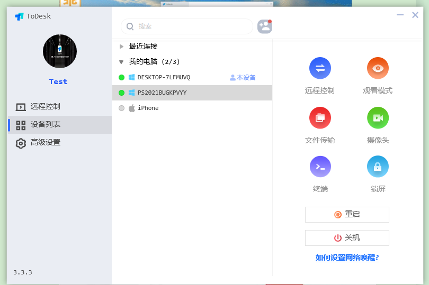Select device DESKTOP-7LFMUVQ
Viewport: 429px width, 285px height.
pos(192,77)
